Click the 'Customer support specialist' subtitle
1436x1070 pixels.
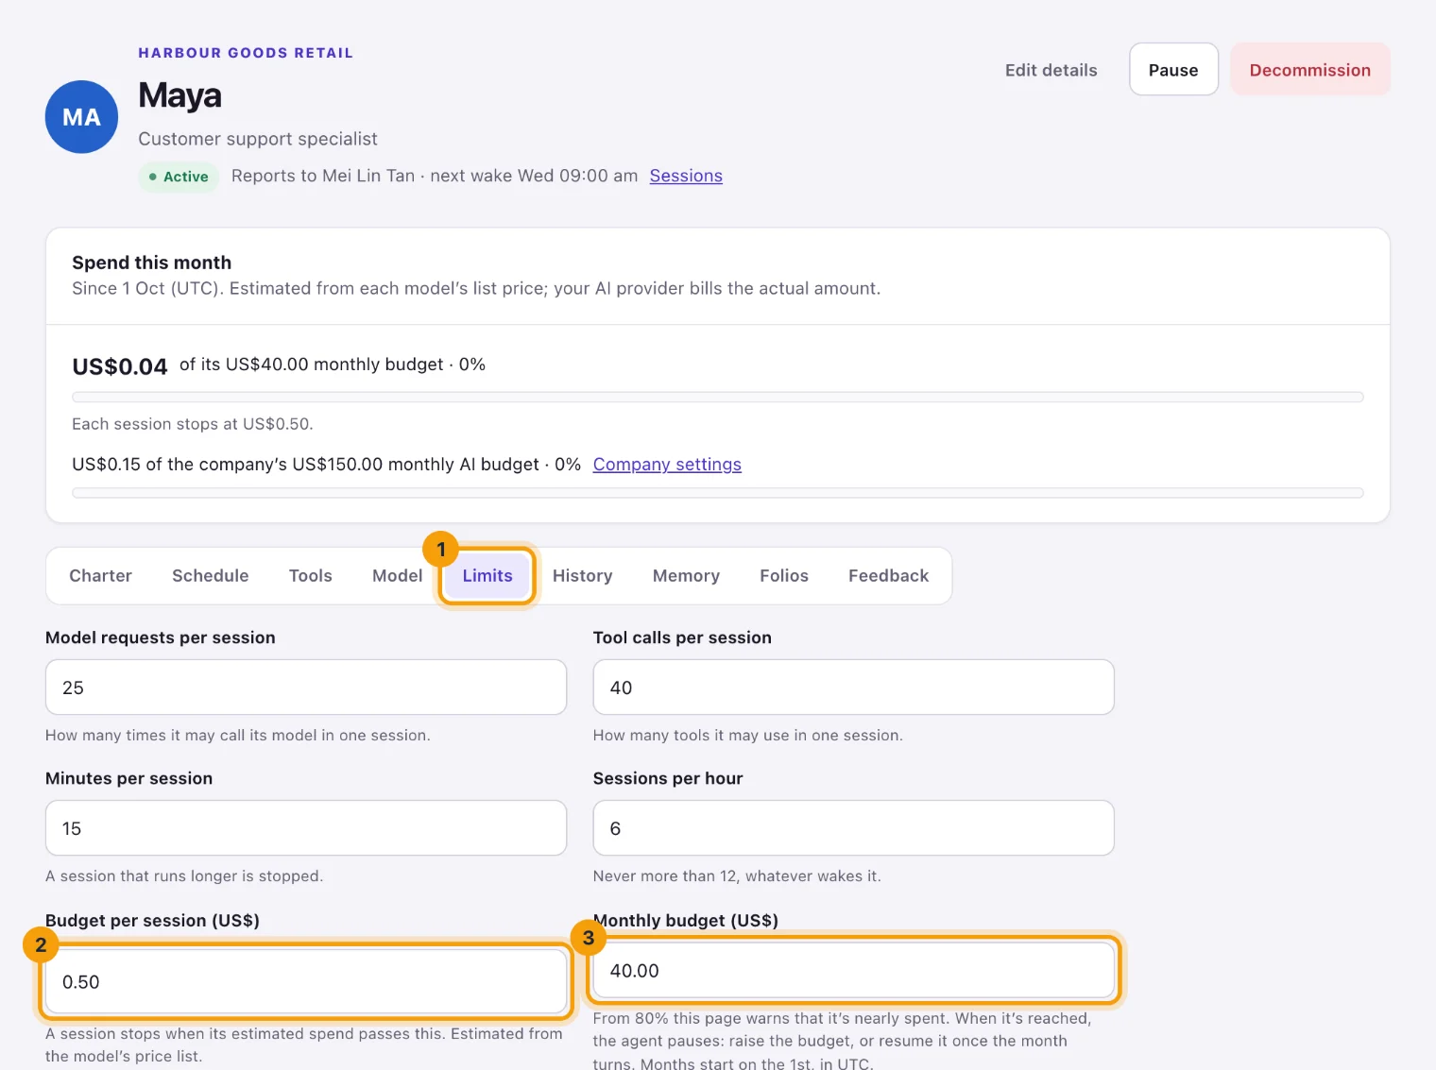[x=258, y=139]
